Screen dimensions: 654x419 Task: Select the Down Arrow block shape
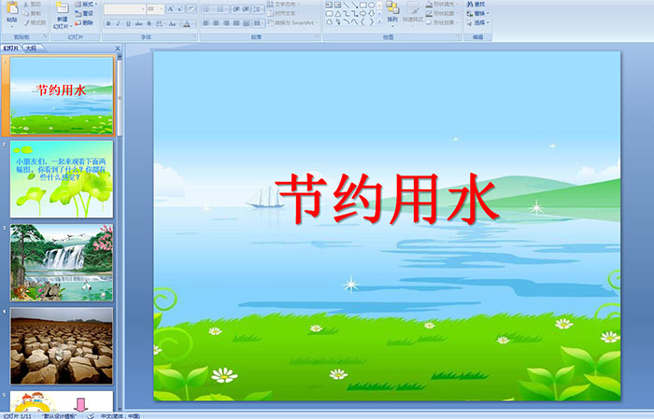(371, 14)
